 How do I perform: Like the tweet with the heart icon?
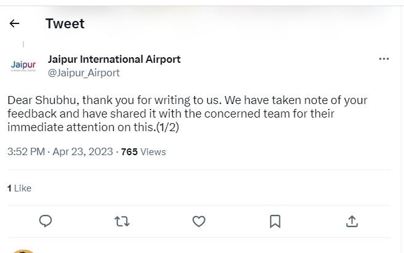(x=199, y=221)
